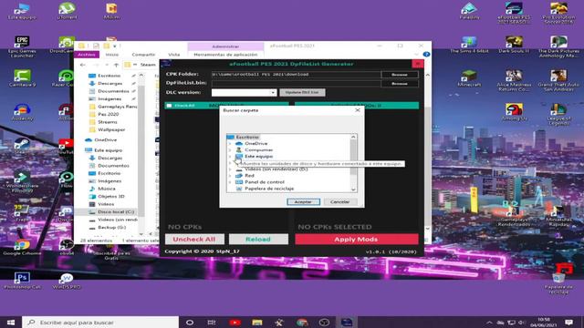Switch to the Compartir ribbon tab
584x328 pixels.
tap(143, 55)
